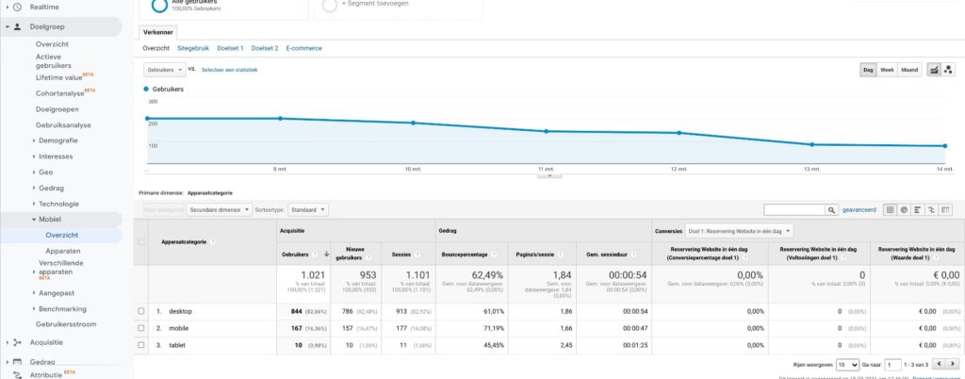Viewport: 965px width, 379px height.
Task: Click Gebruikers column sort arrow
Action: 326,255
